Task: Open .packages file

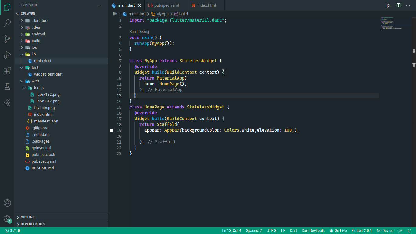Action: click(61, 141)
